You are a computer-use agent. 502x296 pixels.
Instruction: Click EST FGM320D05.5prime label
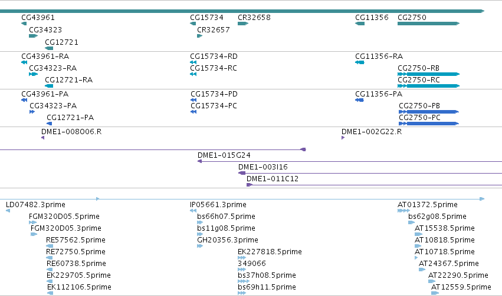click(64, 217)
